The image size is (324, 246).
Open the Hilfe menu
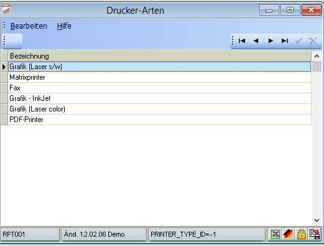click(64, 26)
